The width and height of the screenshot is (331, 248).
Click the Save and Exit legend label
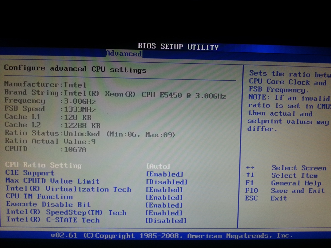click(x=298, y=191)
